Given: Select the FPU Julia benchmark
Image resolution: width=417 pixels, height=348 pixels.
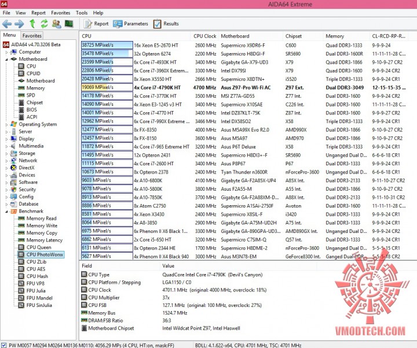Looking at the screenshot, I should [x=36, y=291].
